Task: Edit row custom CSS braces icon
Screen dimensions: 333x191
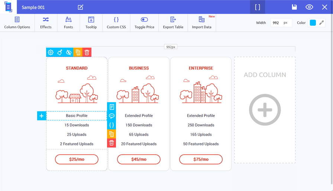Action: pyautogui.click(x=111, y=125)
